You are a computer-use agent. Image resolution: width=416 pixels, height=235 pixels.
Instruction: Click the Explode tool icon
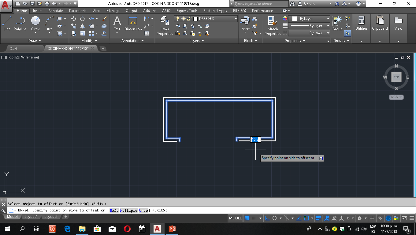(104, 26)
